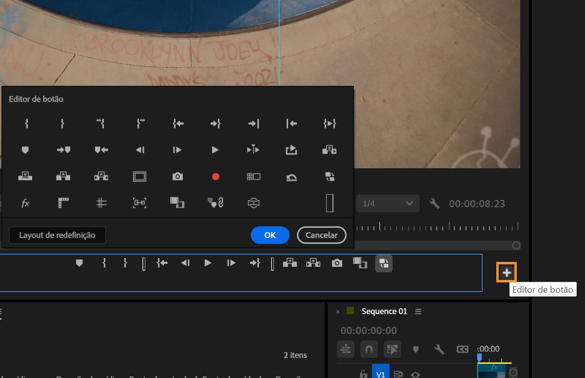The image size is (585, 378).
Task: Select the Sequence 01 tab
Action: (384, 311)
